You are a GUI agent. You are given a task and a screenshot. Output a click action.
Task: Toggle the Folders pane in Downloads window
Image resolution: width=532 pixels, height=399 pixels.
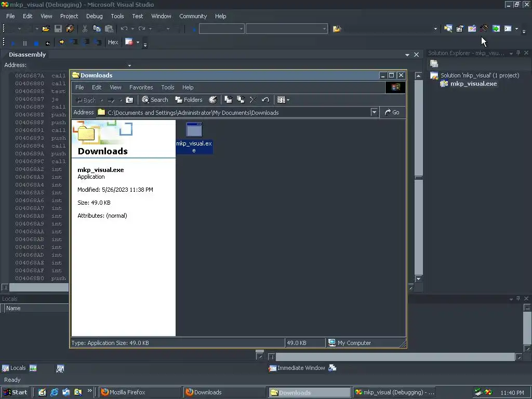pyautogui.click(x=189, y=100)
